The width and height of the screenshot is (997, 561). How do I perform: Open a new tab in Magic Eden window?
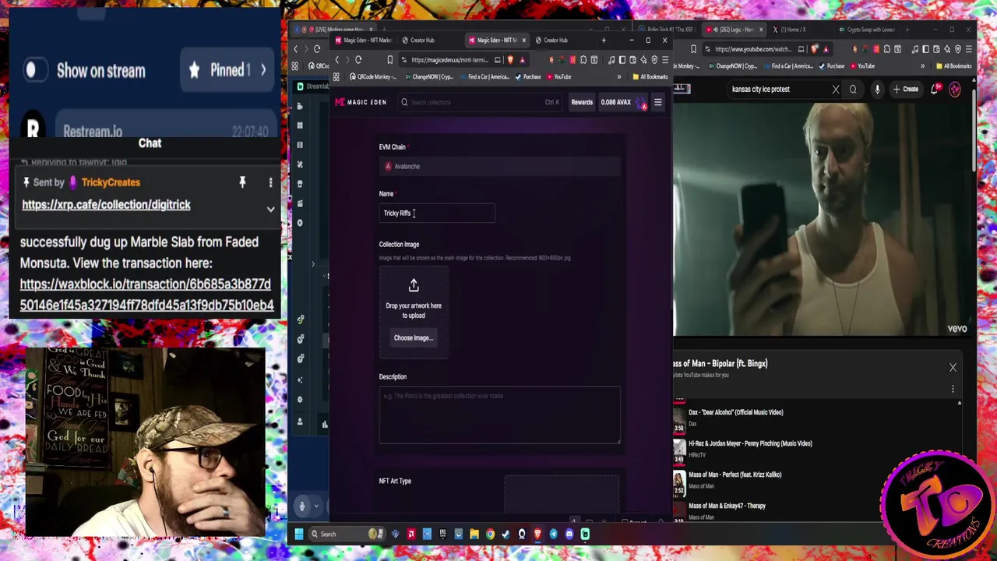coord(604,40)
